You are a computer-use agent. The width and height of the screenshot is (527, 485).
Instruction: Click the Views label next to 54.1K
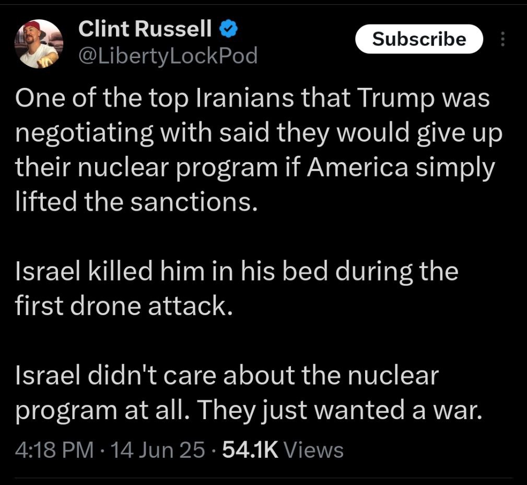coord(314,450)
